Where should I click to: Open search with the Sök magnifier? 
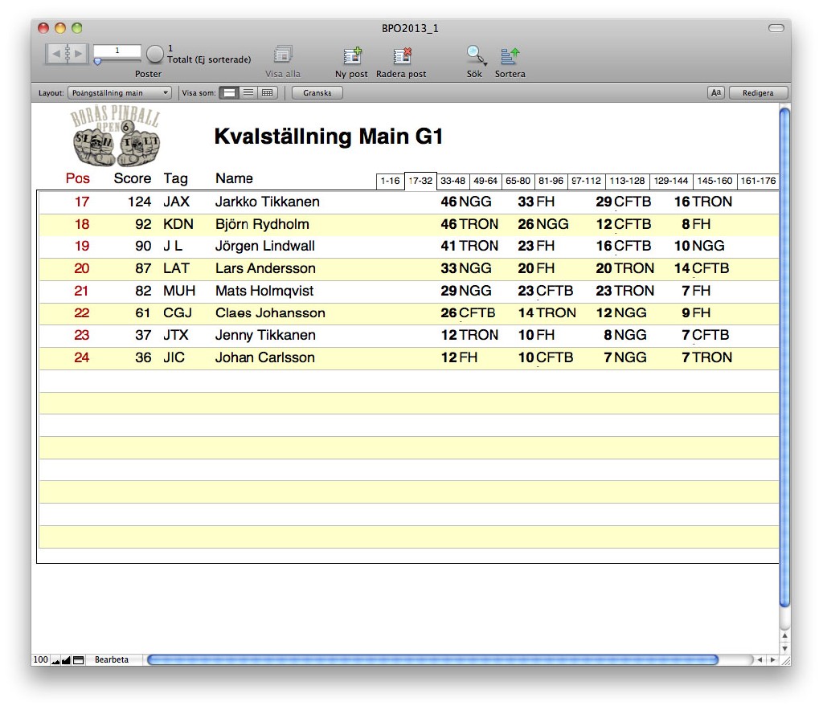474,54
